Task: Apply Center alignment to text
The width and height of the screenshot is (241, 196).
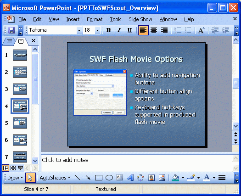Action: click(154, 30)
